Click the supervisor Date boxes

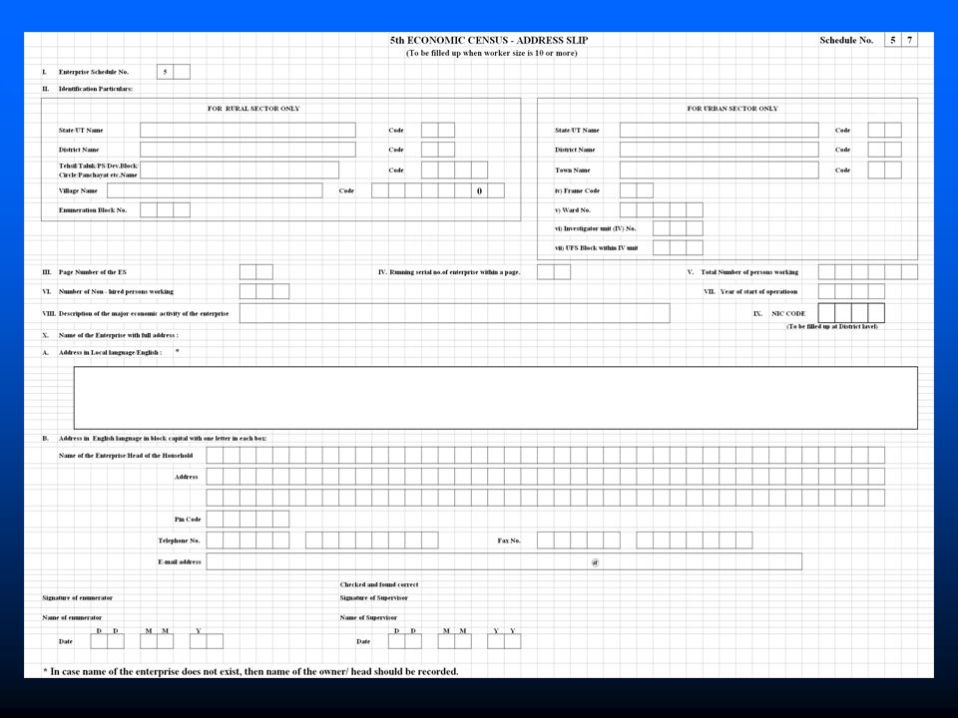coord(455,641)
